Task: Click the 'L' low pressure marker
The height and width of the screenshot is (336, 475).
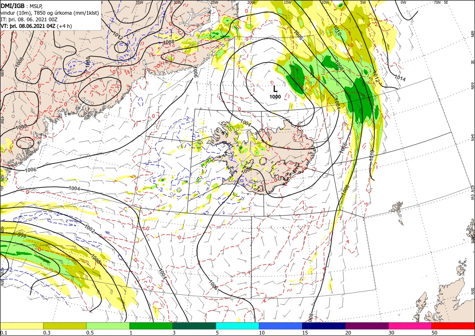Action: tap(275, 89)
